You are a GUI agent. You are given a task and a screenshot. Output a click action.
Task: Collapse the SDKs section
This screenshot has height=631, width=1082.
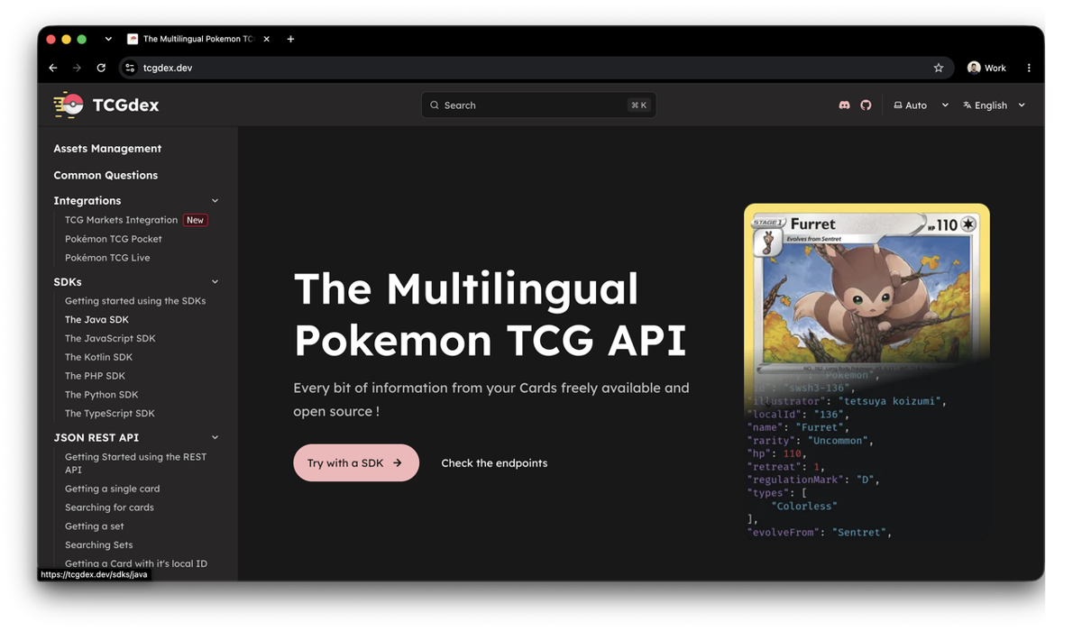click(x=215, y=282)
